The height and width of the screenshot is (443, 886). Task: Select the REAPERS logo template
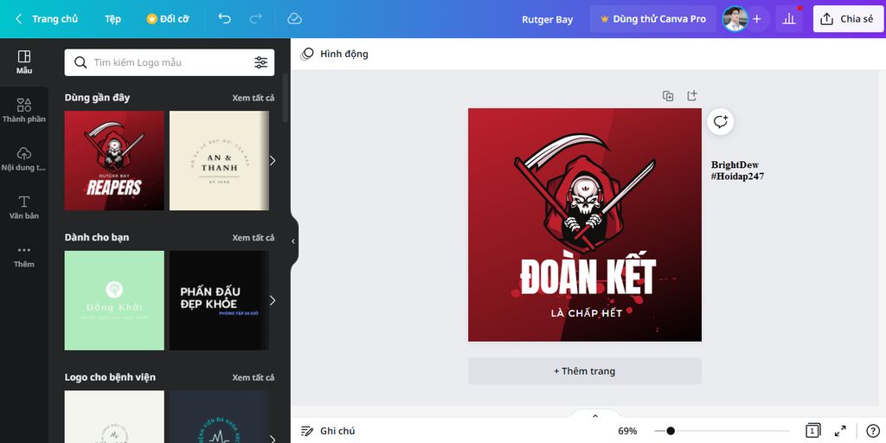(x=114, y=160)
